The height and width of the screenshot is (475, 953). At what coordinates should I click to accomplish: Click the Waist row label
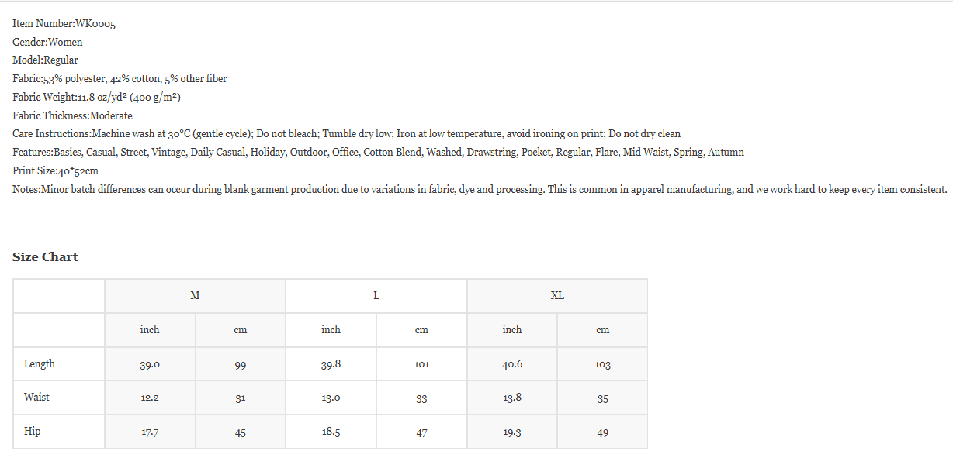[x=36, y=397]
